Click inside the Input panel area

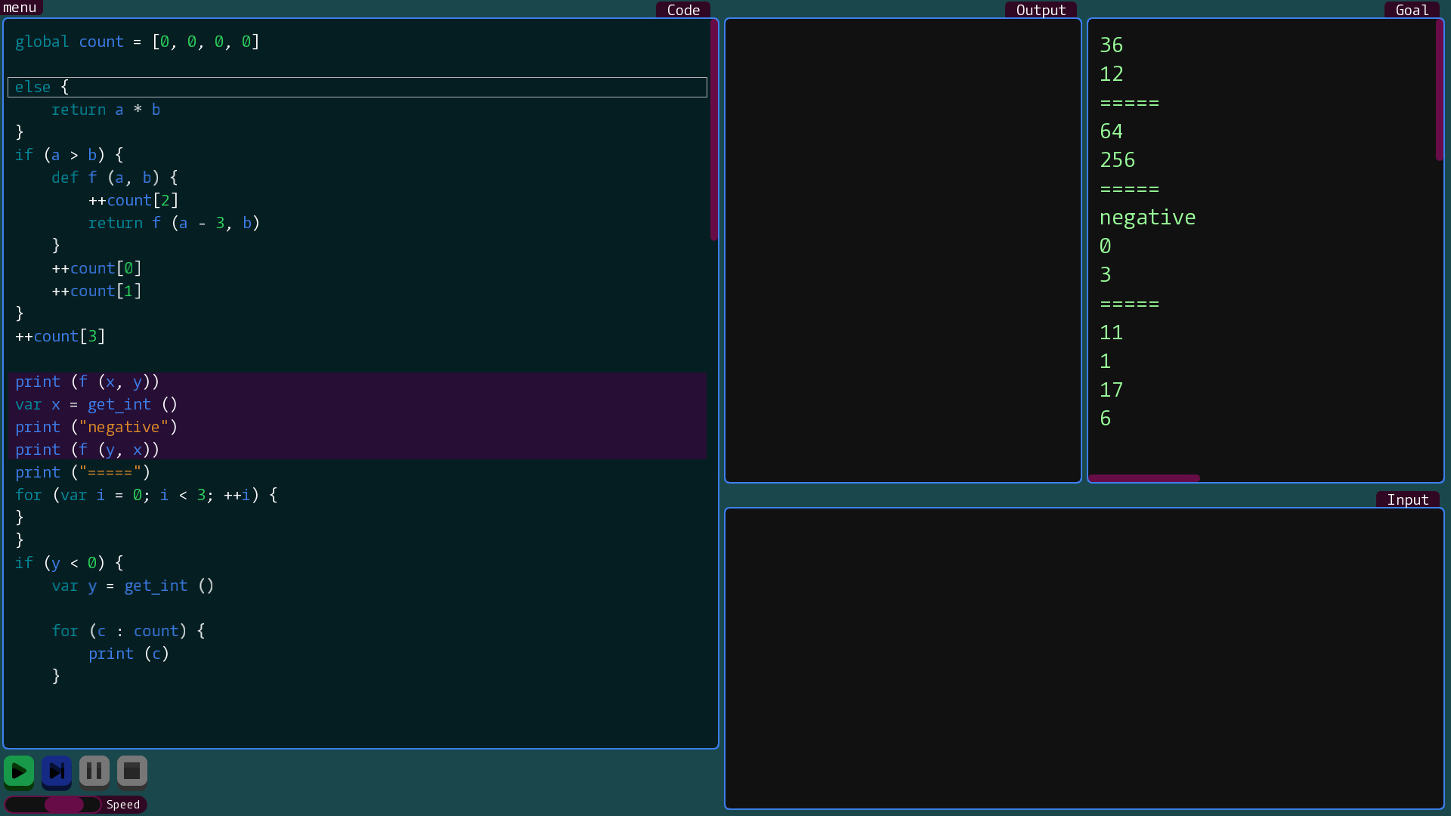coord(1083,657)
